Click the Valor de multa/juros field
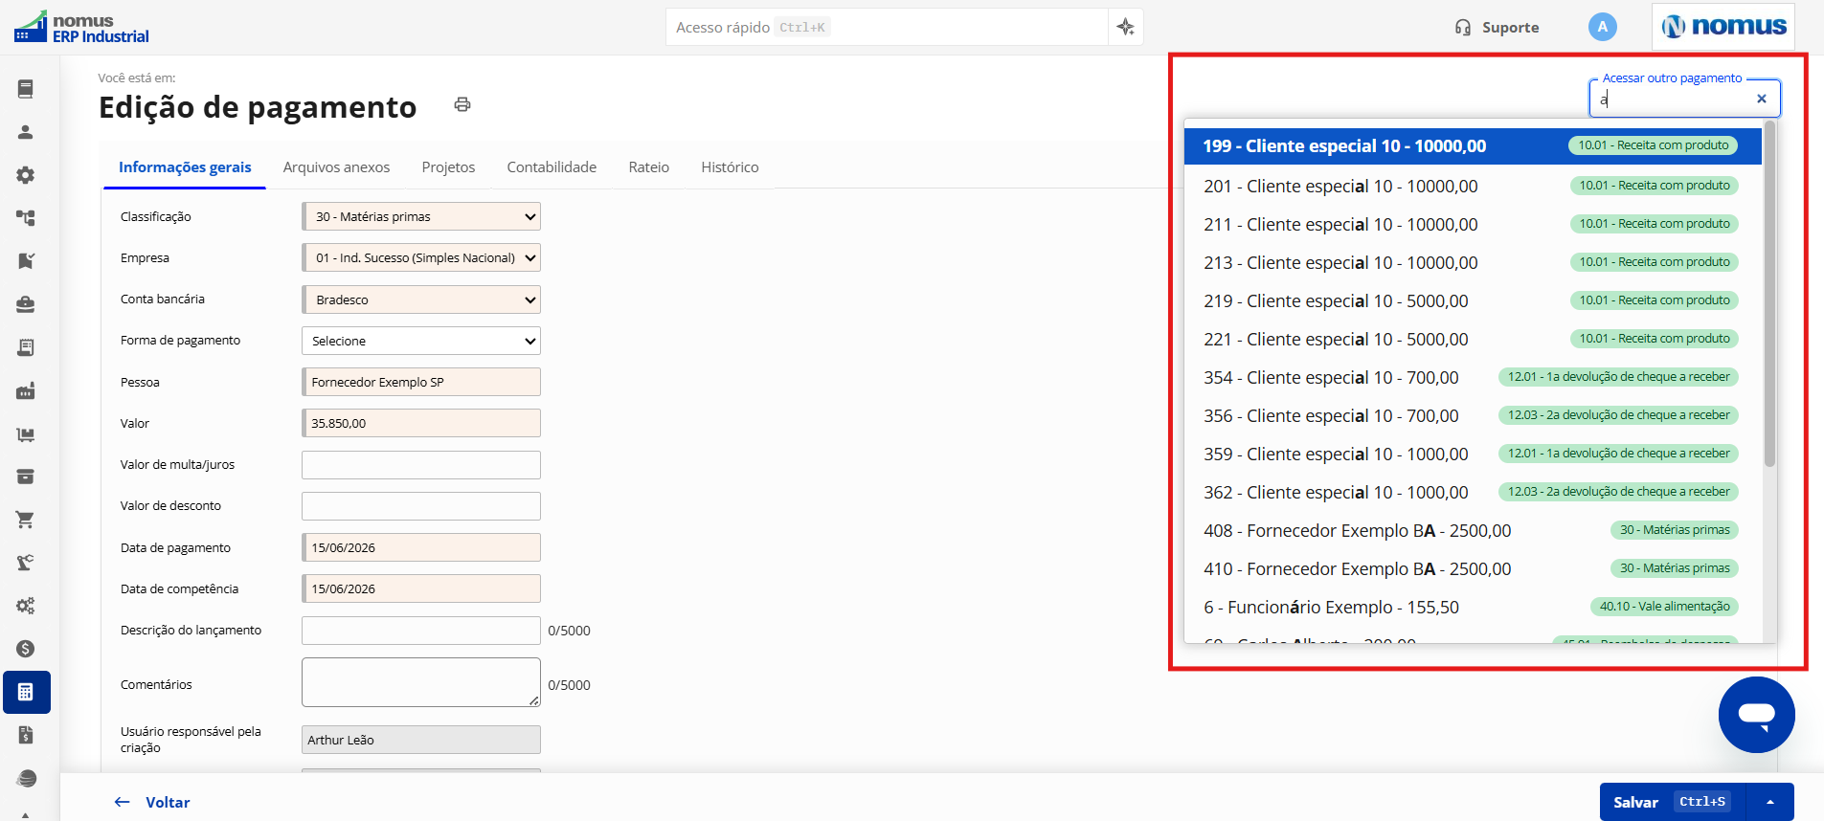Screen dimensions: 1824x821 click(x=421, y=465)
